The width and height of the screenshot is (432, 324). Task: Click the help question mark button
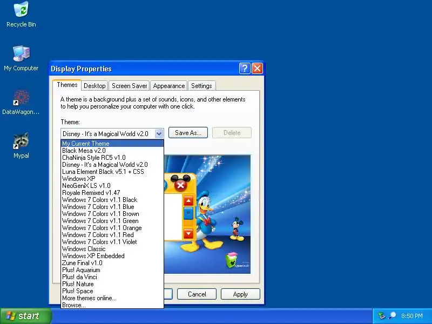tap(245, 69)
